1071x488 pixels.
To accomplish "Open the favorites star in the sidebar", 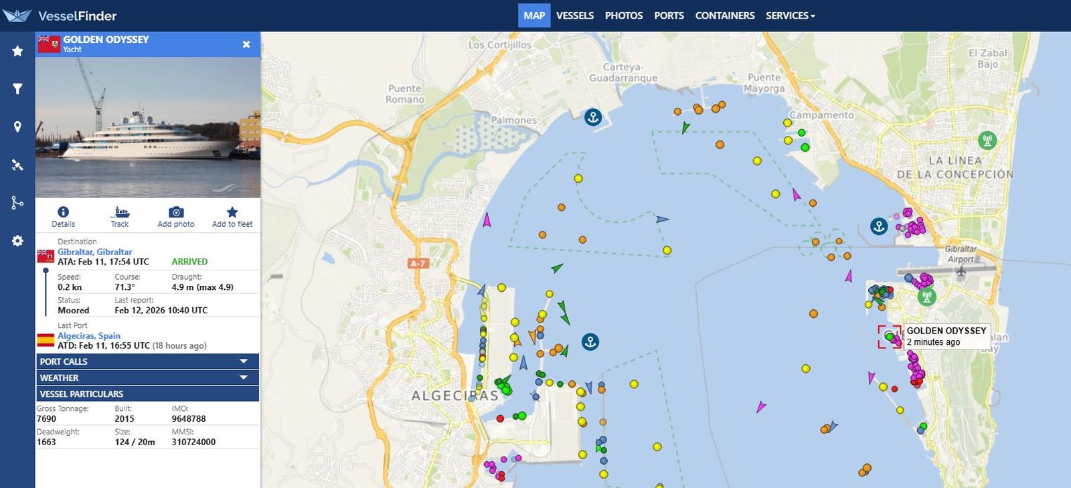I will (17, 51).
